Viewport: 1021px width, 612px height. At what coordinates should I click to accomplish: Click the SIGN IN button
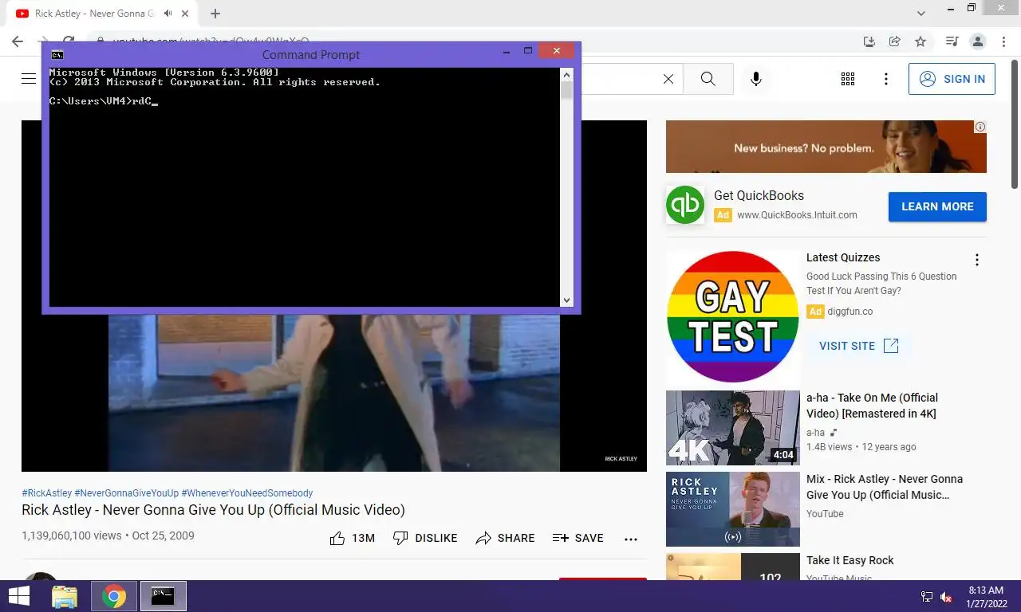coord(952,79)
